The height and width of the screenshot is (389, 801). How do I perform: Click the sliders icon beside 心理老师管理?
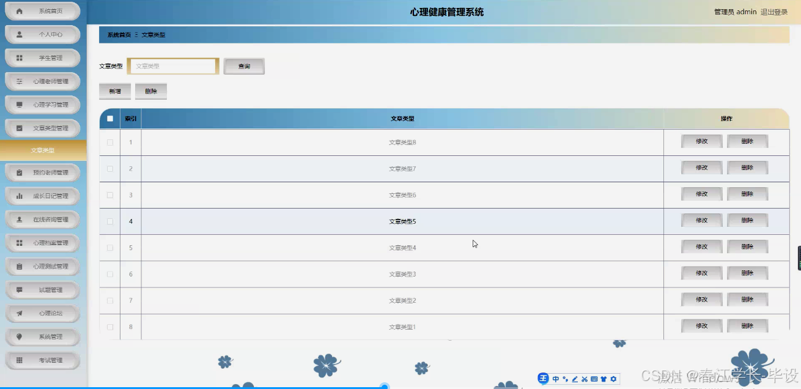pyautogui.click(x=20, y=81)
